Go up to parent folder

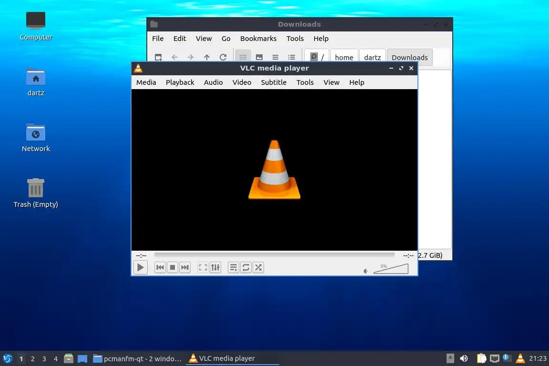[x=206, y=57]
